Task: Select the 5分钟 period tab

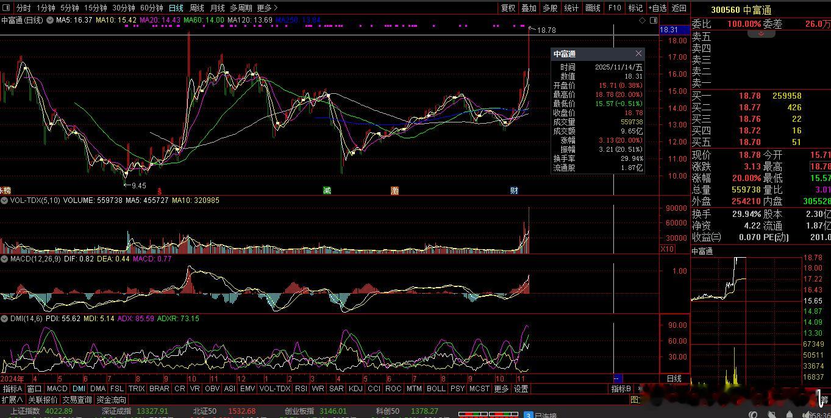Action: tap(70, 8)
